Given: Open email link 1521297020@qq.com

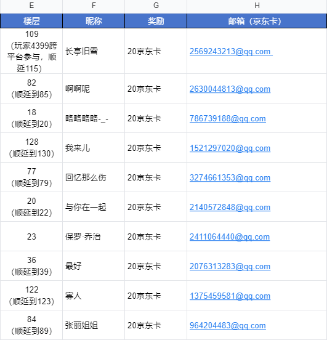Looking at the screenshot, I should pos(230,148).
